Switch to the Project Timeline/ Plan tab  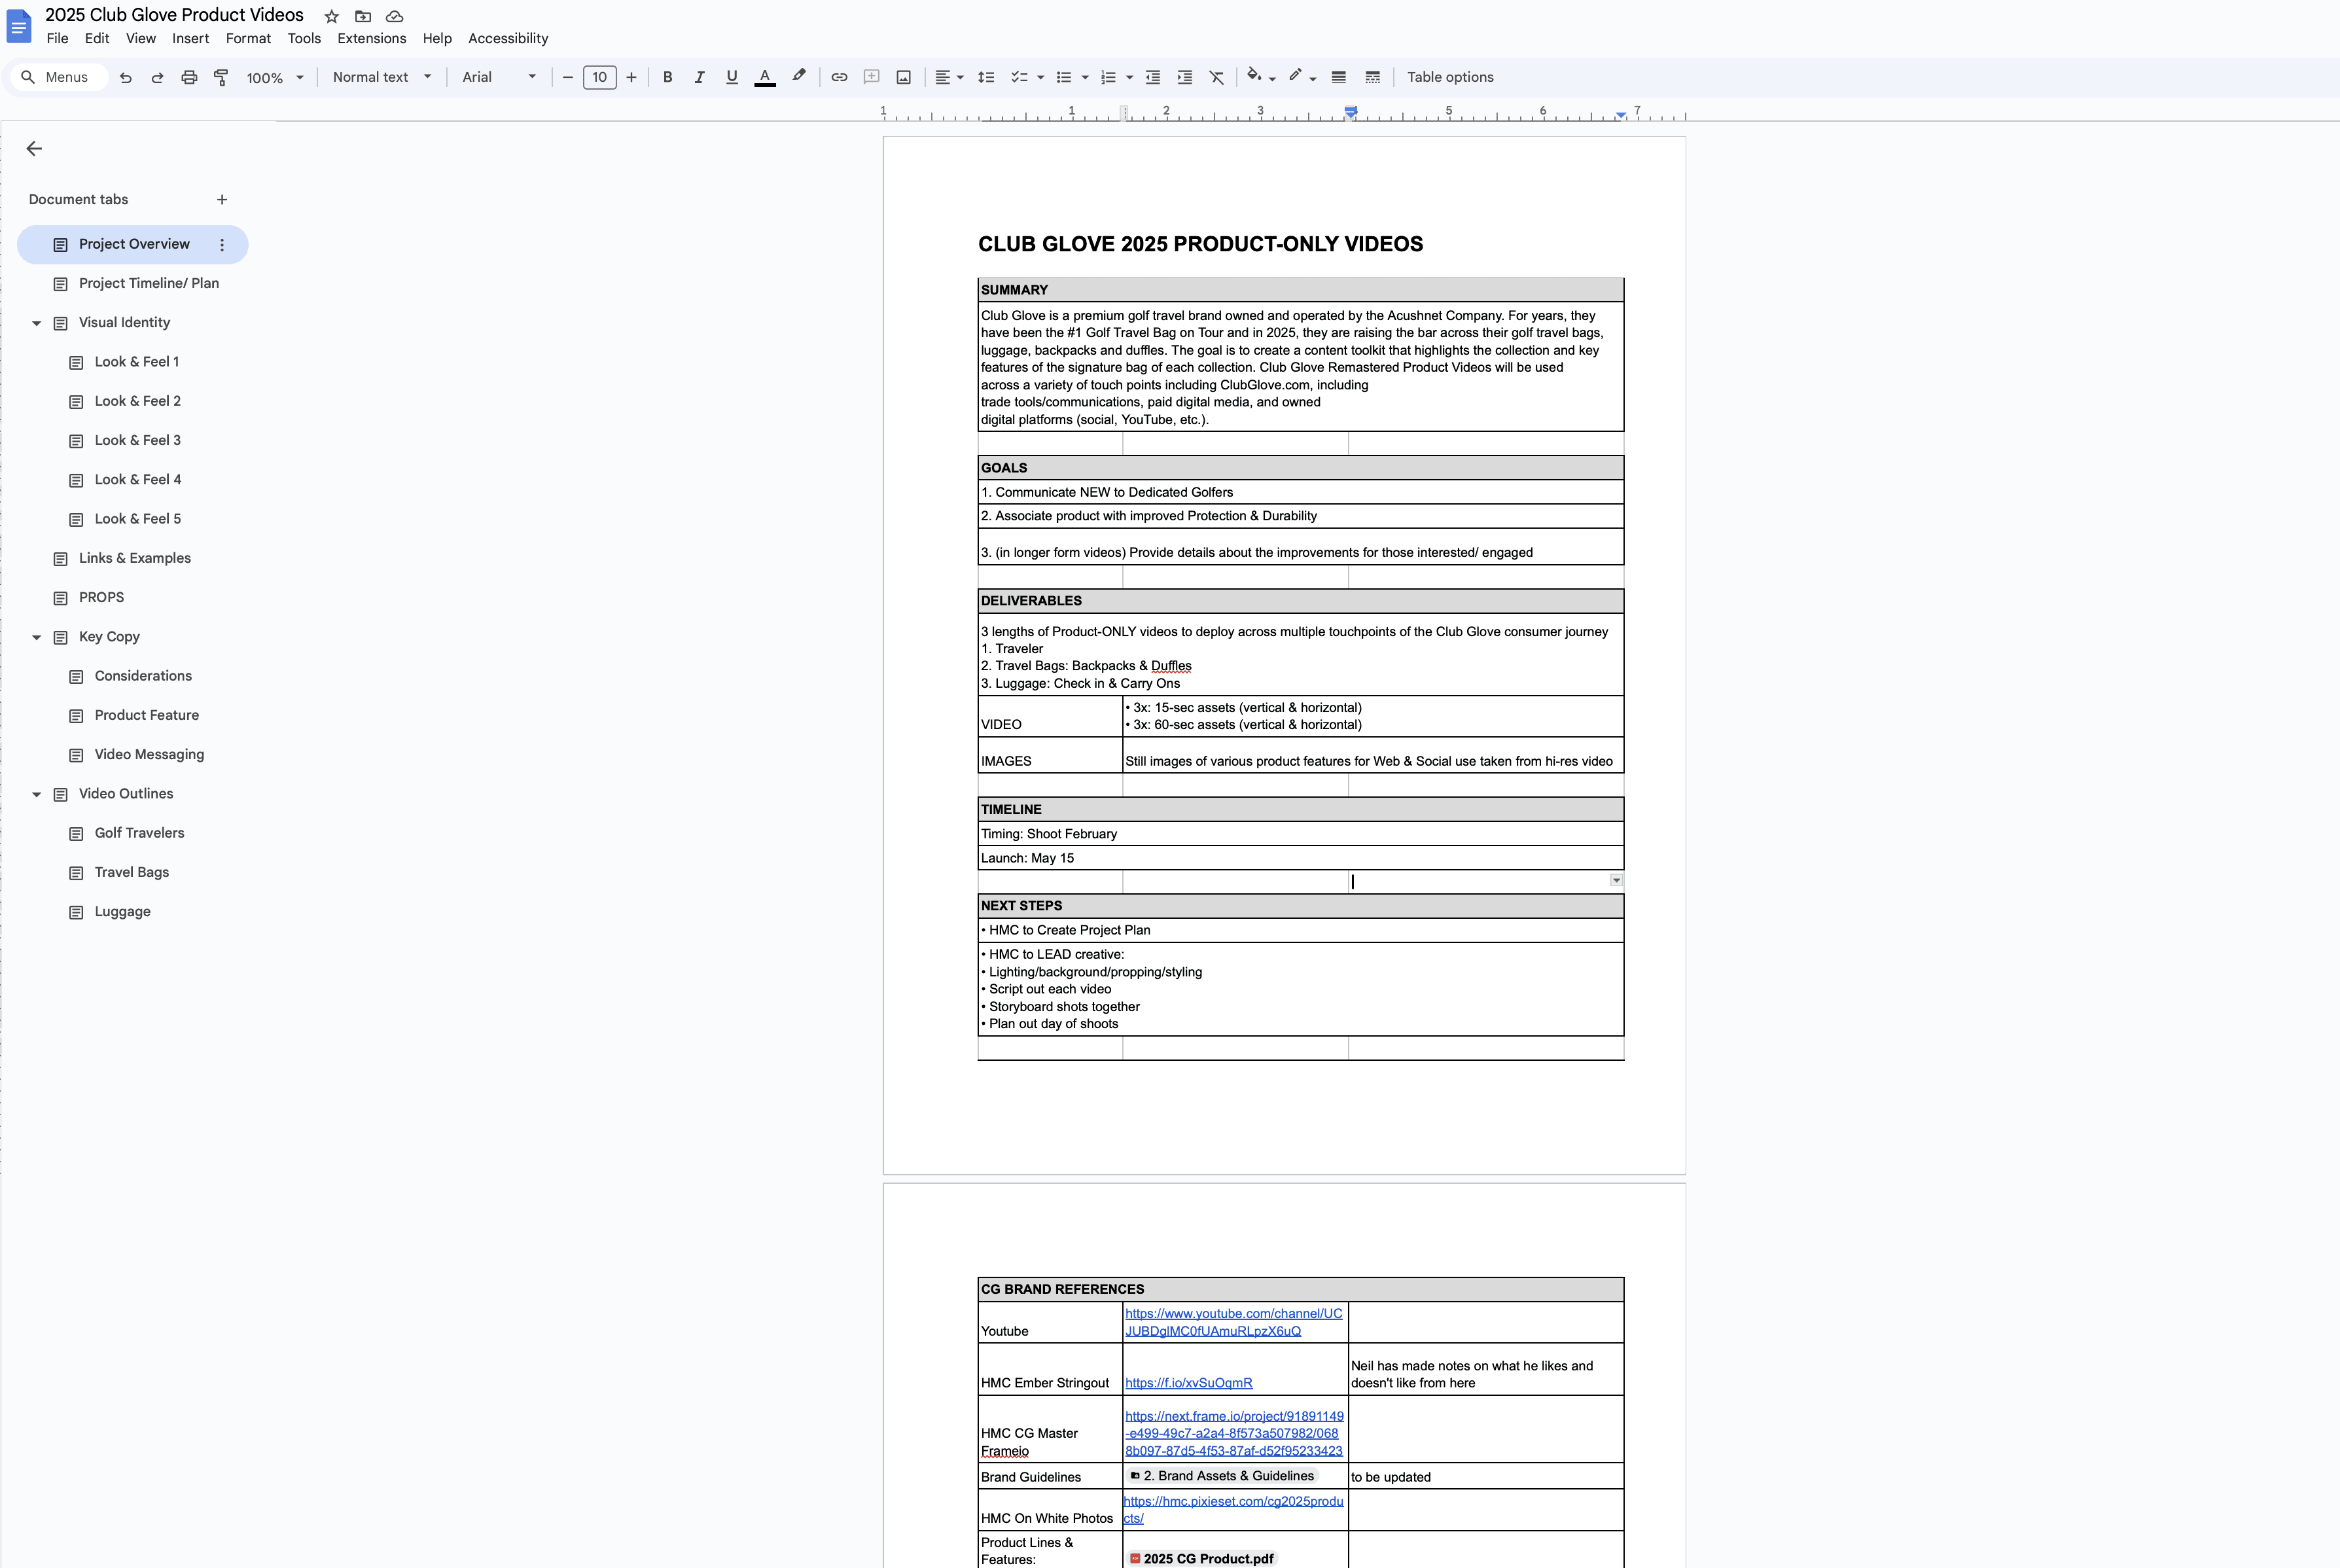148,283
